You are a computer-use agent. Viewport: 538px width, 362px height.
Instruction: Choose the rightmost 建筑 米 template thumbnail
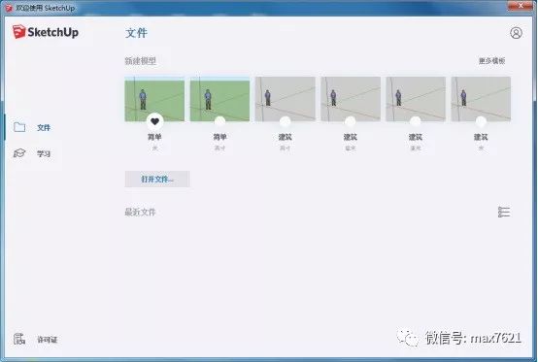[481, 99]
